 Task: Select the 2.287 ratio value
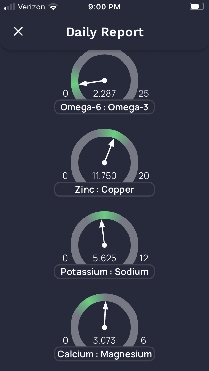(x=104, y=94)
